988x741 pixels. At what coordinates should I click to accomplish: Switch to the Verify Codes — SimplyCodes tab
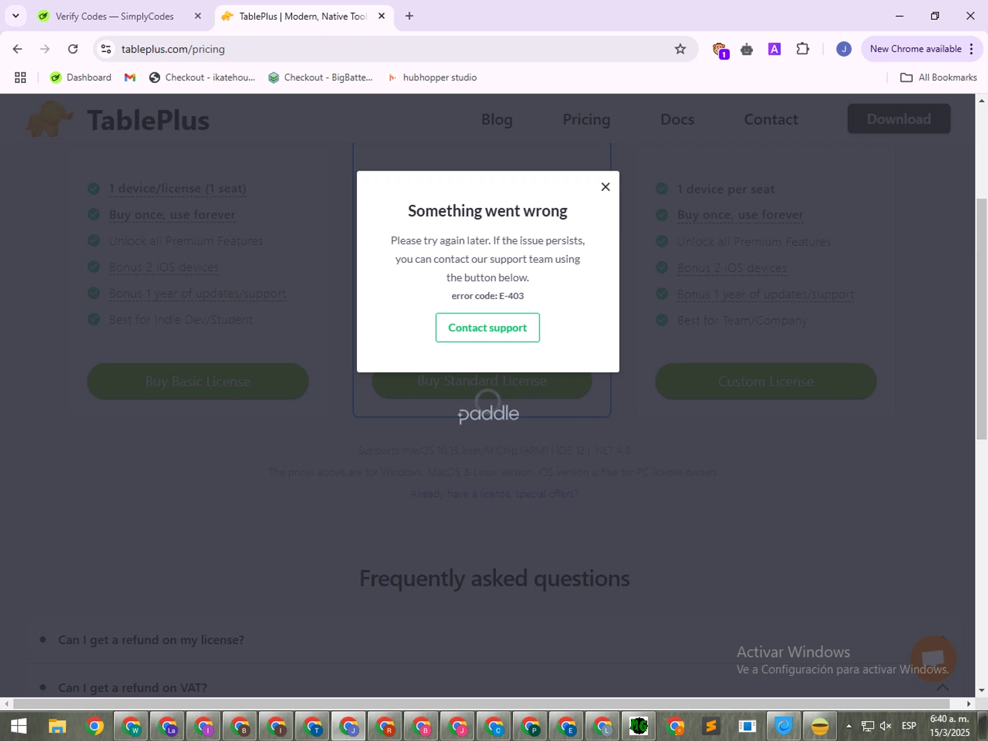[x=114, y=16]
